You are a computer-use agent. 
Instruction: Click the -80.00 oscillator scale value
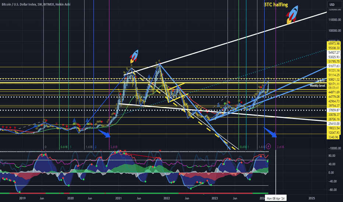332,190
